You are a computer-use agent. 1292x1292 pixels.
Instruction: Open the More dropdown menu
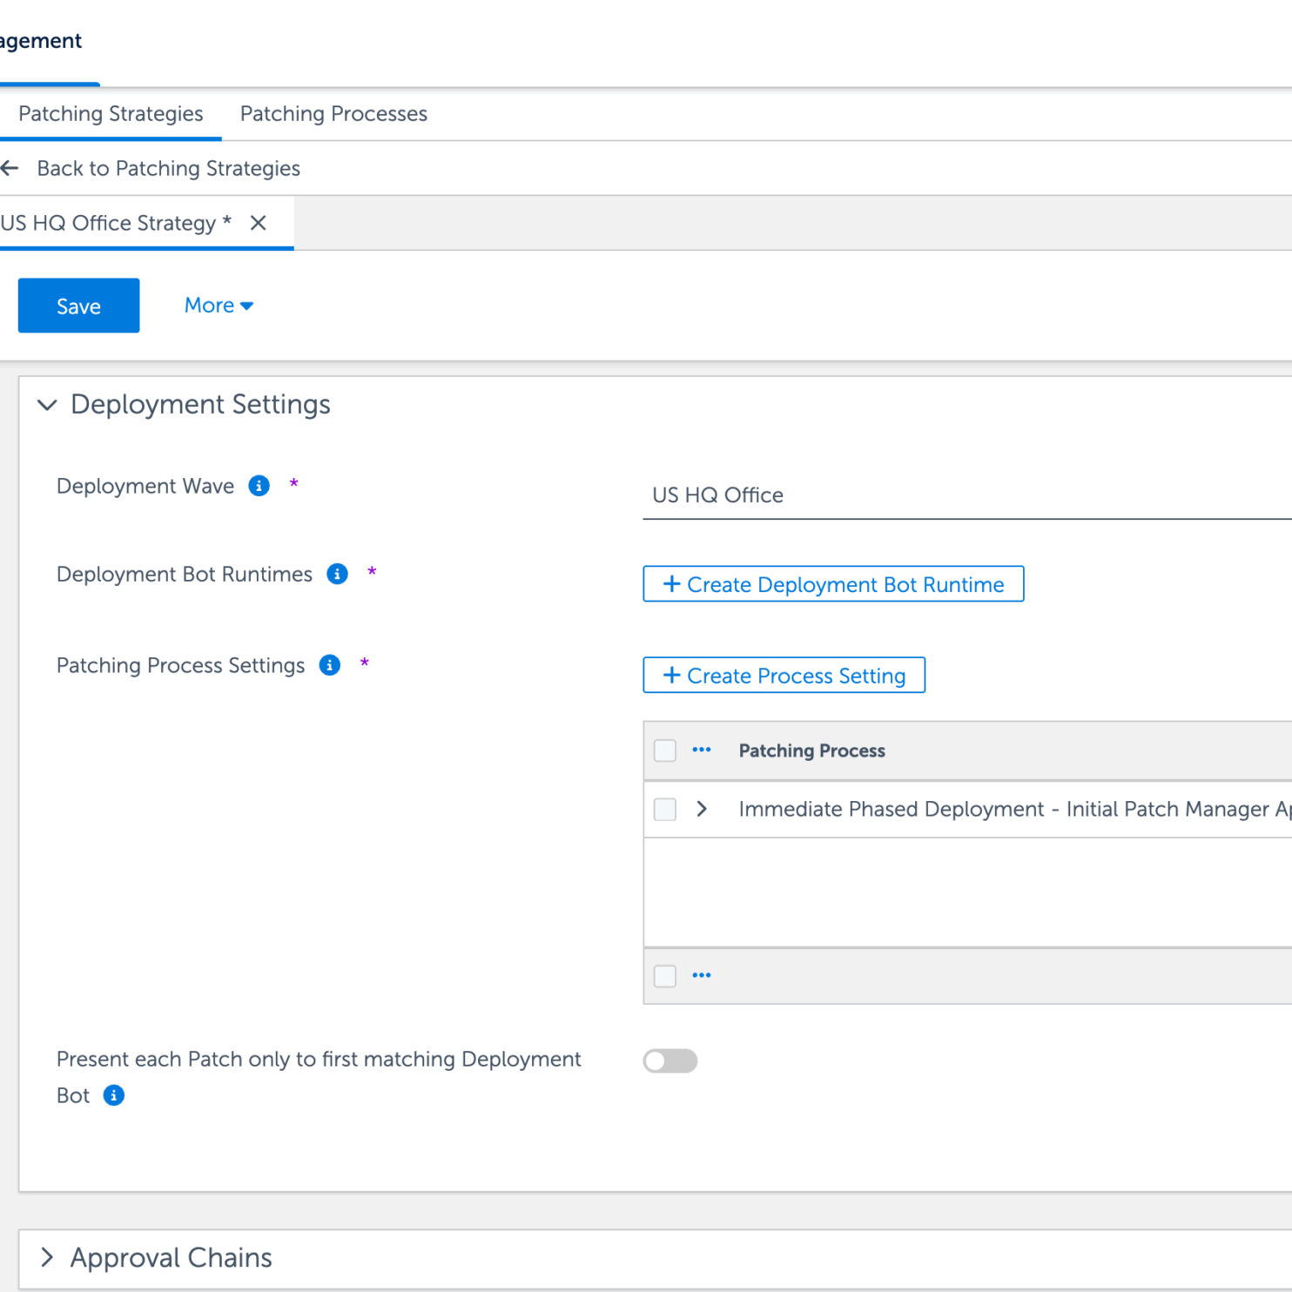(x=219, y=306)
